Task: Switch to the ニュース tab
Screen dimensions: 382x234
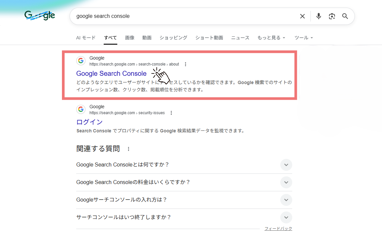Action: click(x=240, y=37)
